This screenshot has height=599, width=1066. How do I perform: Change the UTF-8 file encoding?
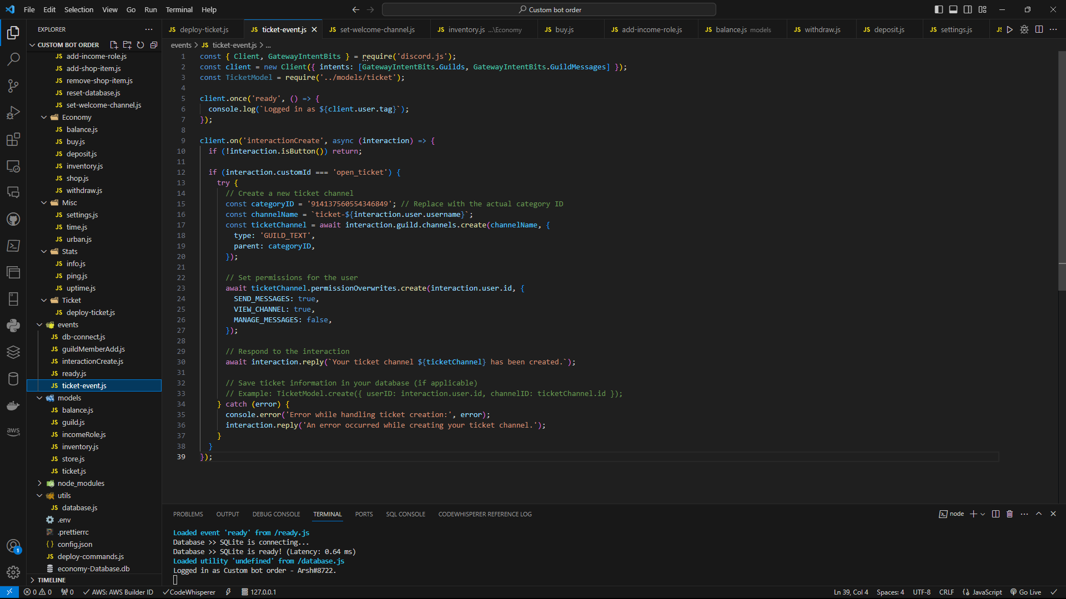coord(922,592)
